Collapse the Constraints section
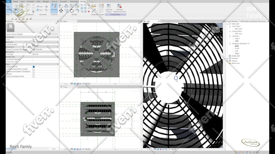 click(x=58, y=37)
